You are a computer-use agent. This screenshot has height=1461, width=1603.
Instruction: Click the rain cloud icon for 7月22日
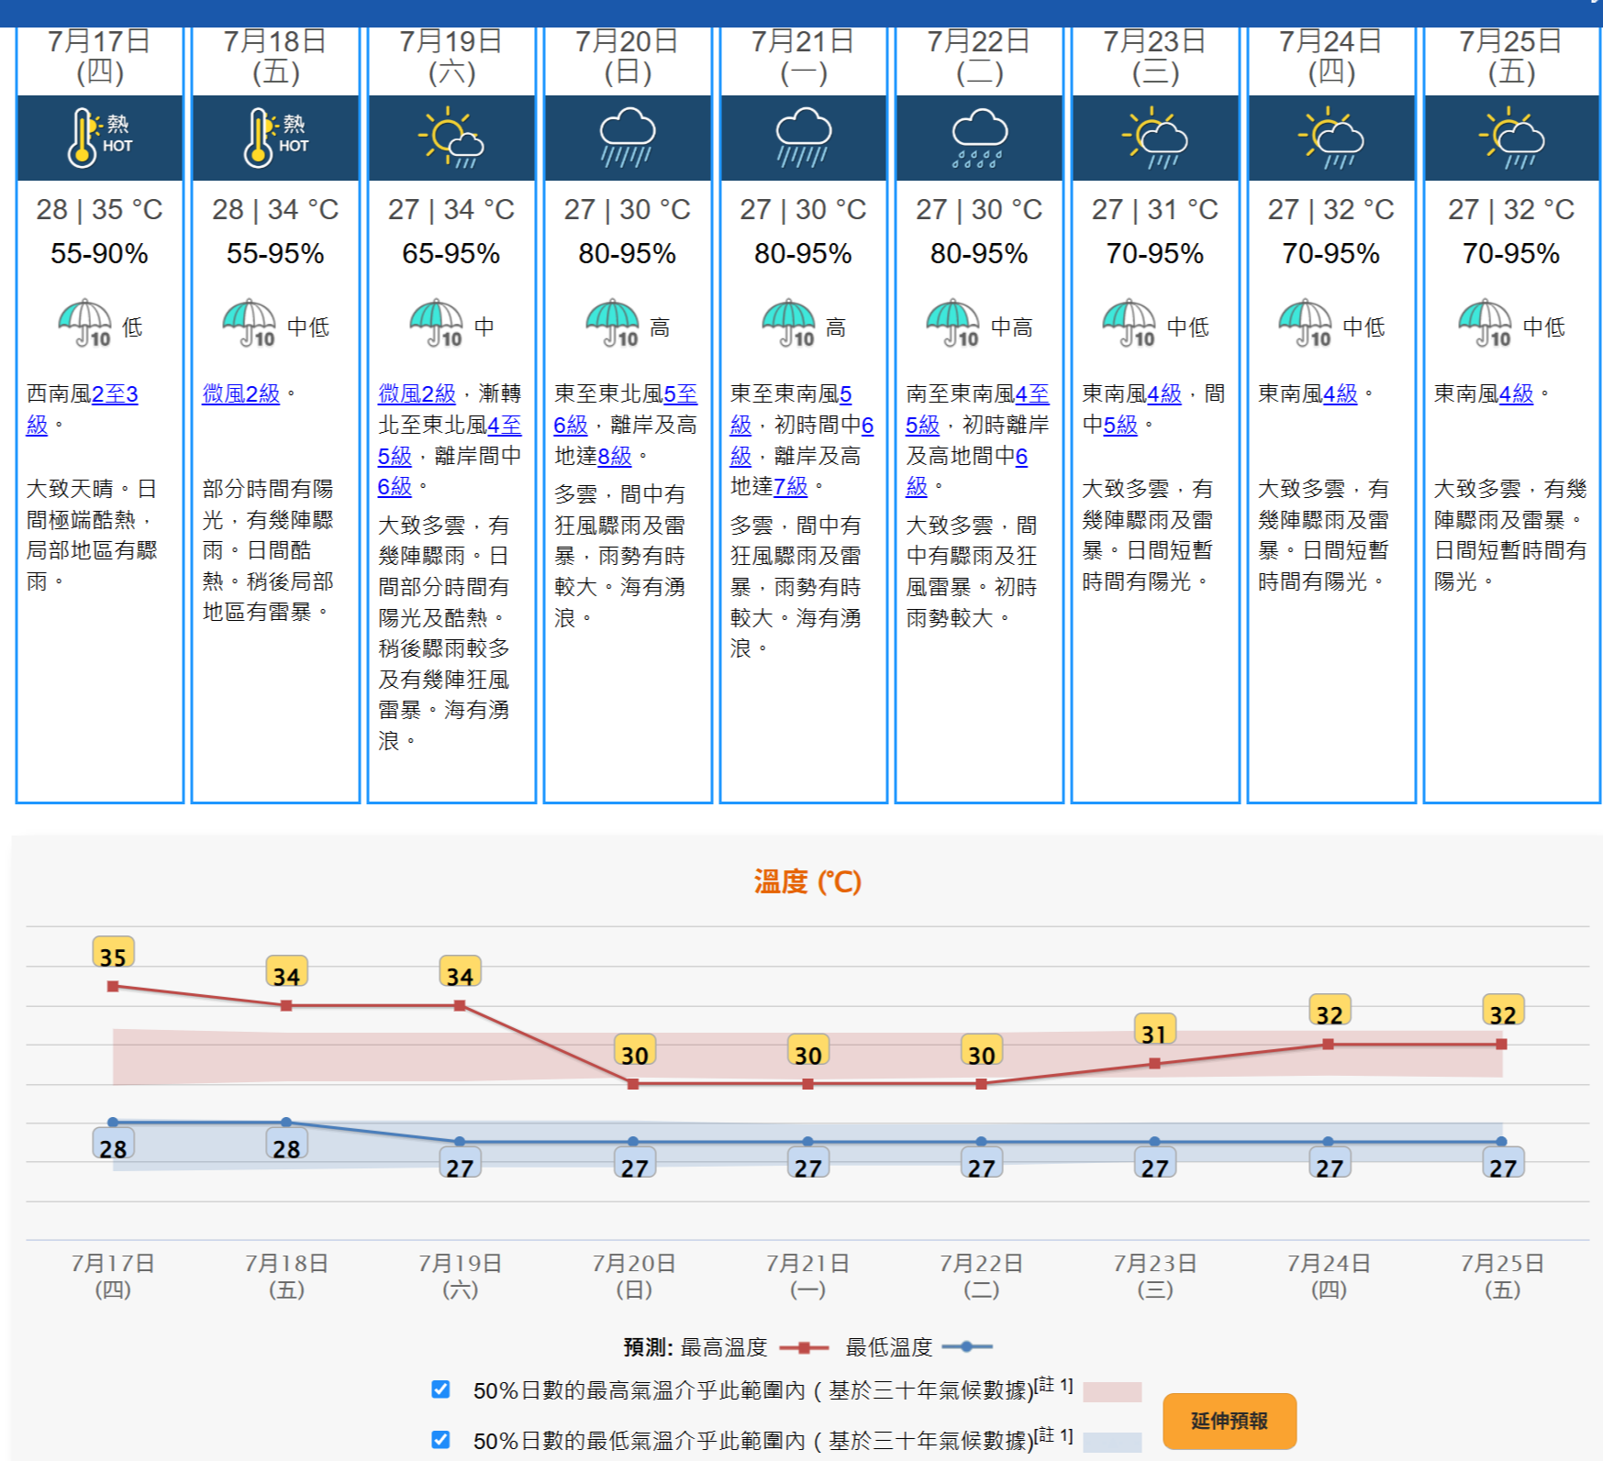[x=979, y=138]
